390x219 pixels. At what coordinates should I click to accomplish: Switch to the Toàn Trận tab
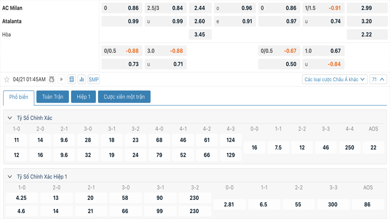click(x=53, y=97)
